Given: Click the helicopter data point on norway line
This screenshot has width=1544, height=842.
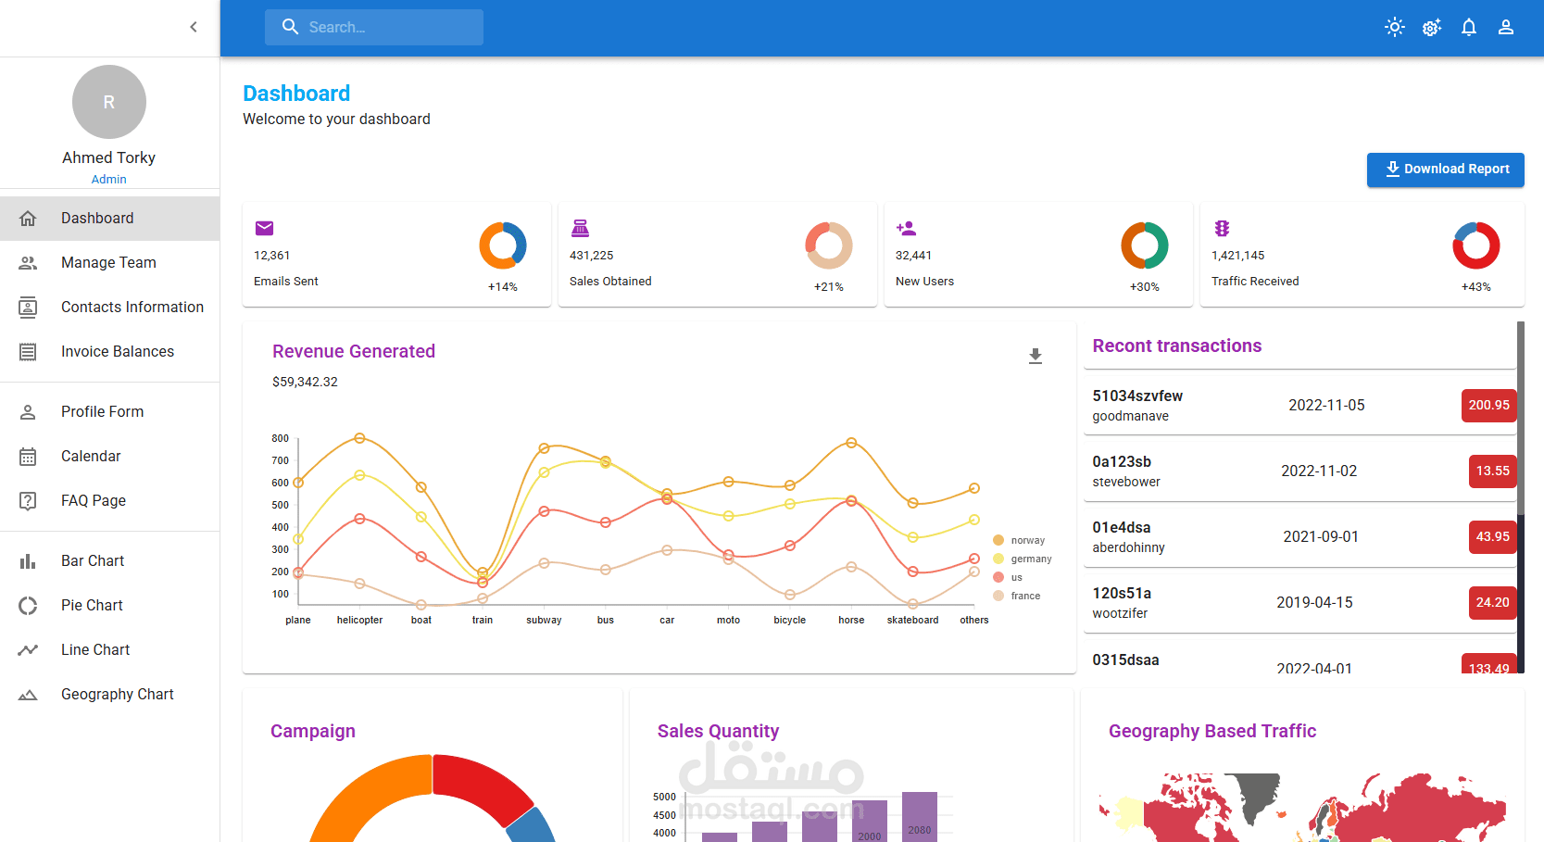Looking at the screenshot, I should coord(359,438).
